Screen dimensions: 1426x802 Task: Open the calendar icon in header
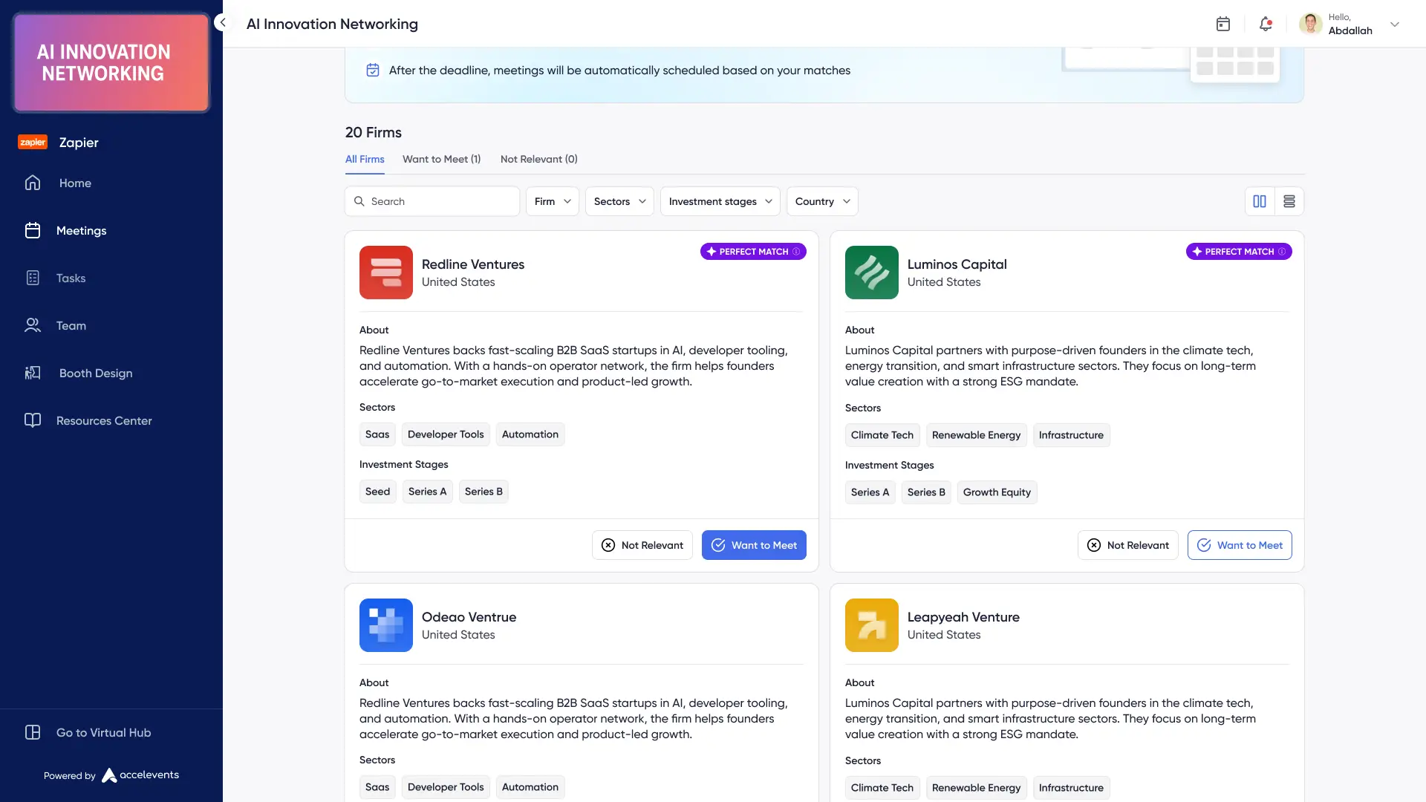[1223, 24]
